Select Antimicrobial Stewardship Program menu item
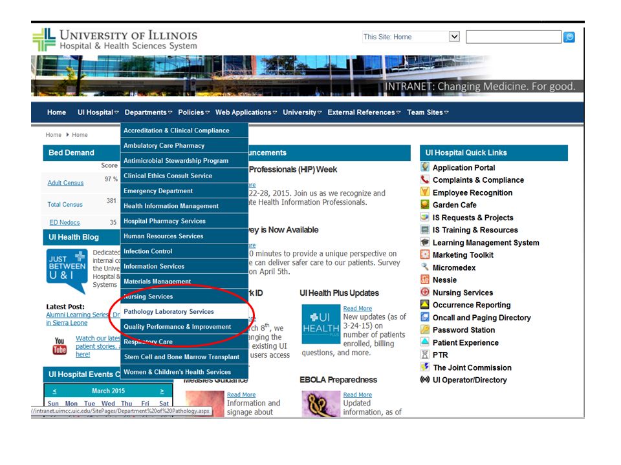The image size is (621, 465). coord(184,161)
